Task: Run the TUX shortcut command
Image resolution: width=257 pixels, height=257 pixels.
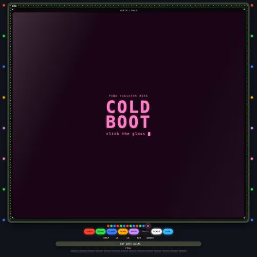Action: pyautogui.click(x=139, y=238)
